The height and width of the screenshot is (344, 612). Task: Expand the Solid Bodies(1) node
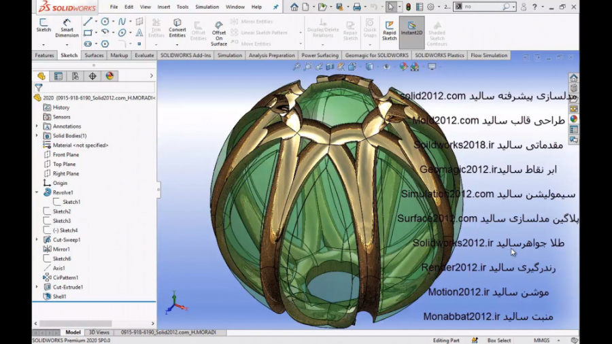click(x=37, y=135)
